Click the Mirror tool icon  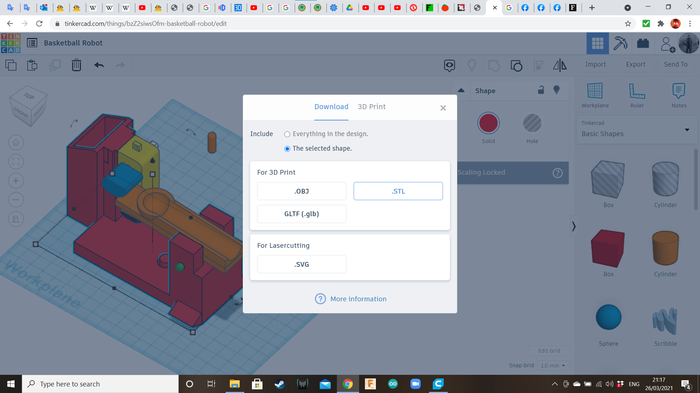point(560,65)
